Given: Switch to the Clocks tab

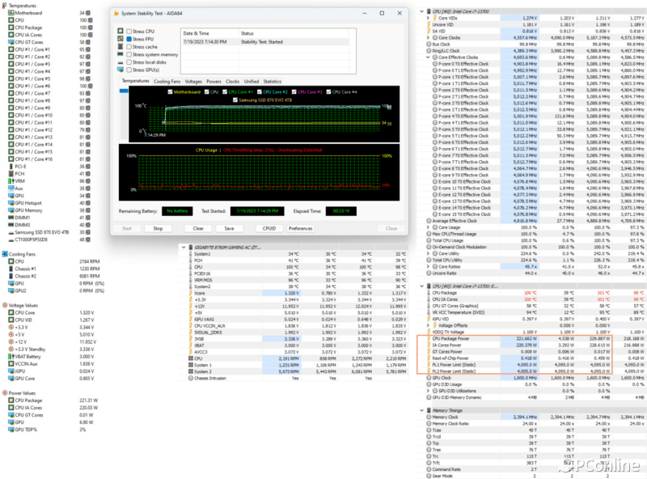Looking at the screenshot, I should [232, 82].
